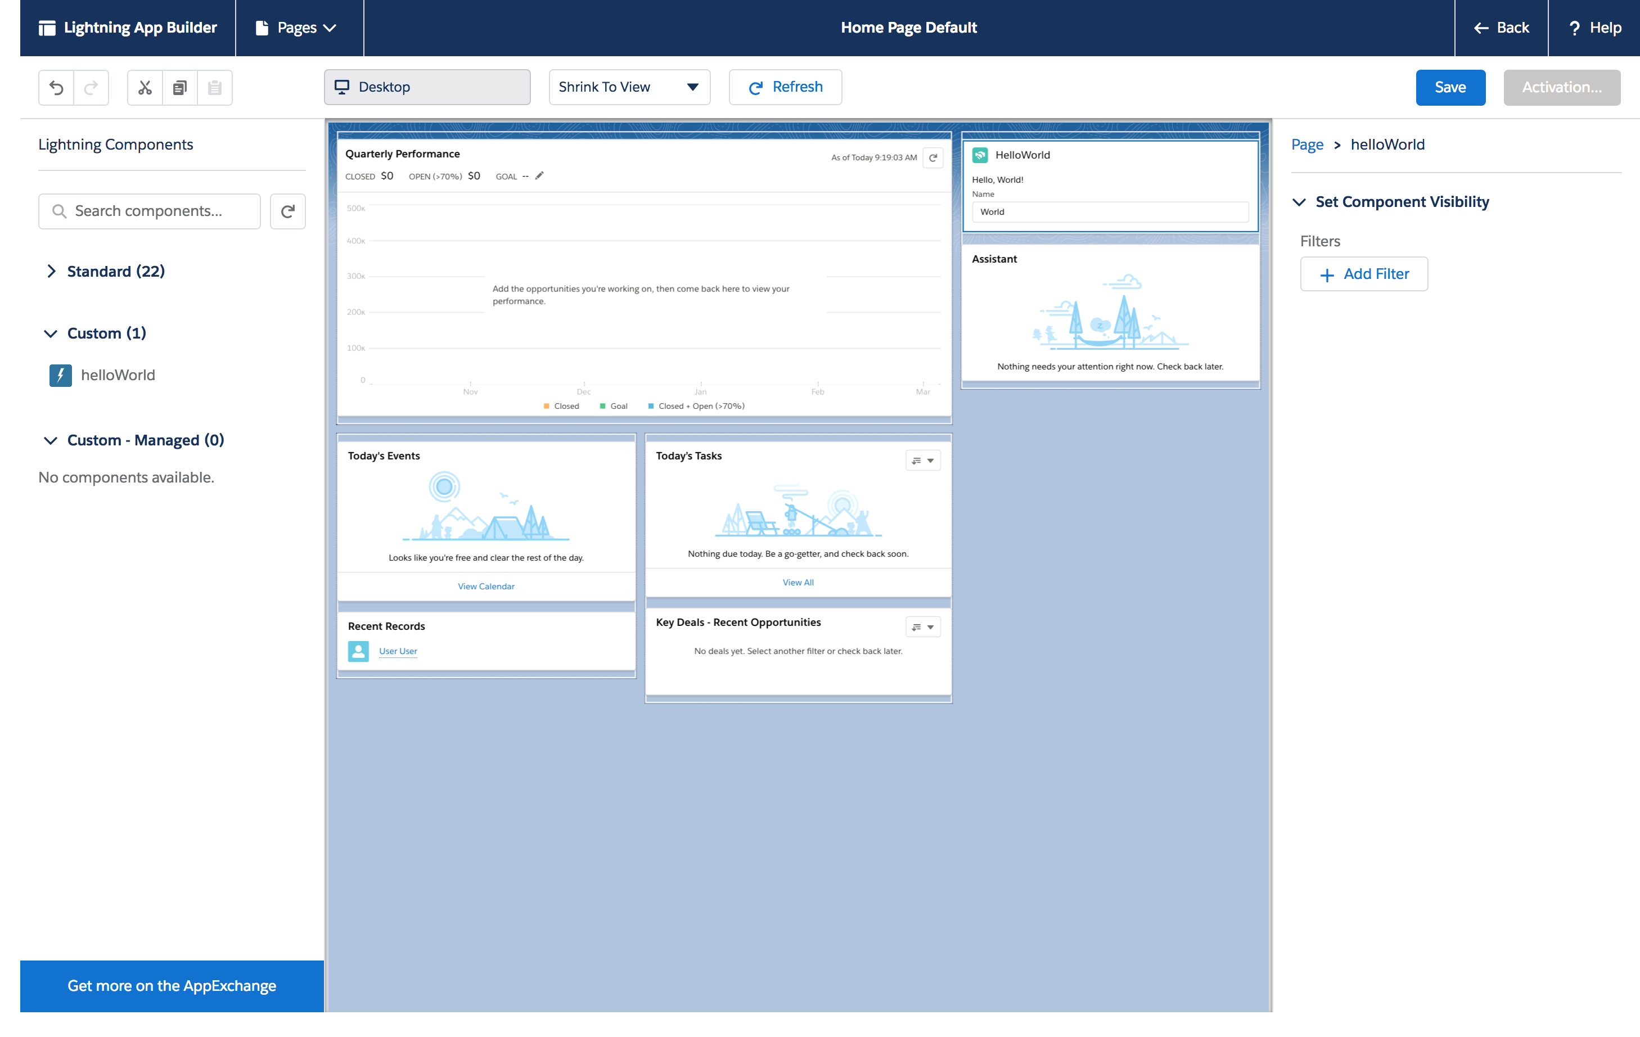1640x1037 pixels.
Task: Select the copy components icon
Action: pos(180,87)
